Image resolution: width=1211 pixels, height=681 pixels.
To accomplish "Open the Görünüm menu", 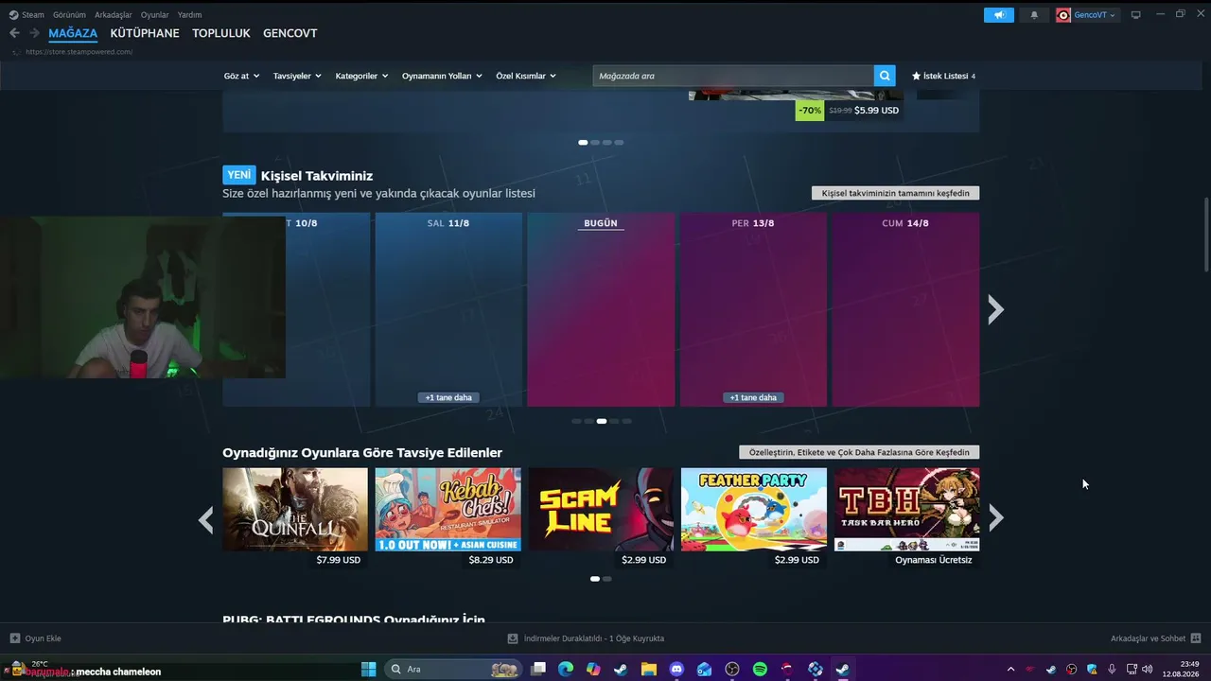I will (69, 15).
